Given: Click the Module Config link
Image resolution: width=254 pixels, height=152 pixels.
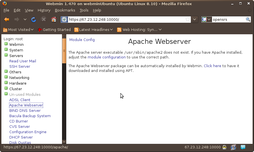Looking at the screenshot, I should (82, 40).
